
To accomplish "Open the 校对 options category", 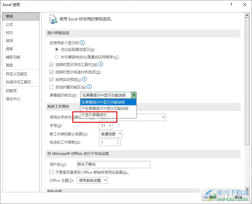I will coord(21,33).
